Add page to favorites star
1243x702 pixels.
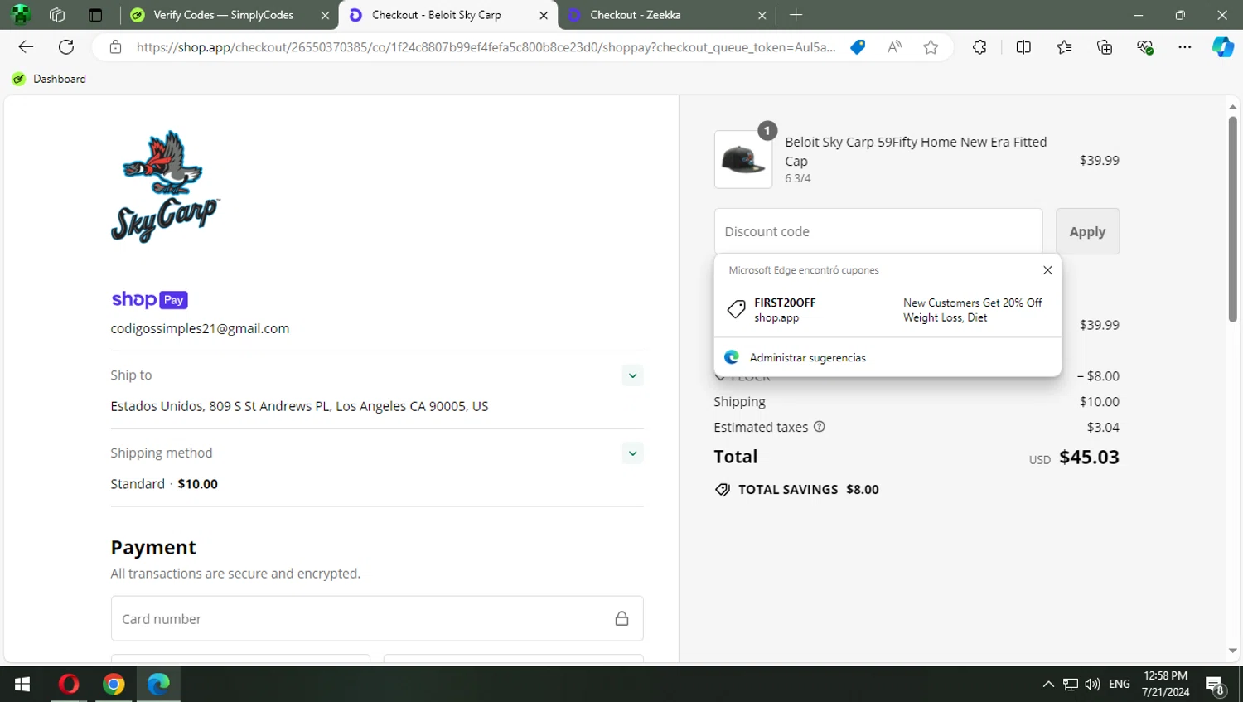931,47
